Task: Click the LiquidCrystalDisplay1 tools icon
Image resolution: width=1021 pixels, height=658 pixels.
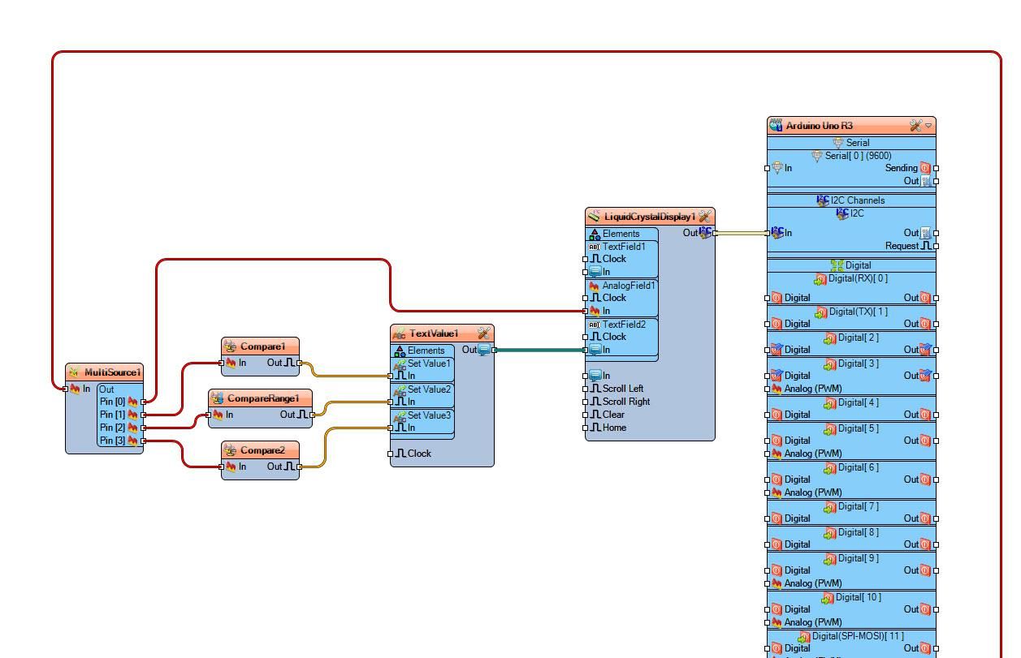Action: 705,217
